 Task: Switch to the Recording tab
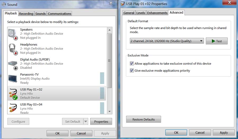click(x=26, y=14)
